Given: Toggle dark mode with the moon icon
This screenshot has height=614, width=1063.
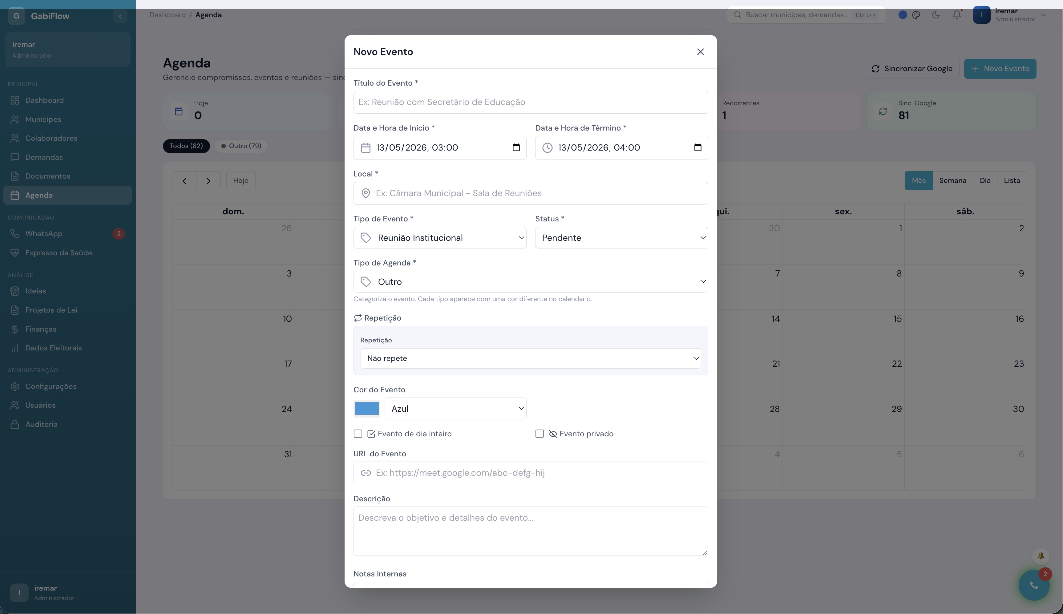Looking at the screenshot, I should (x=936, y=15).
